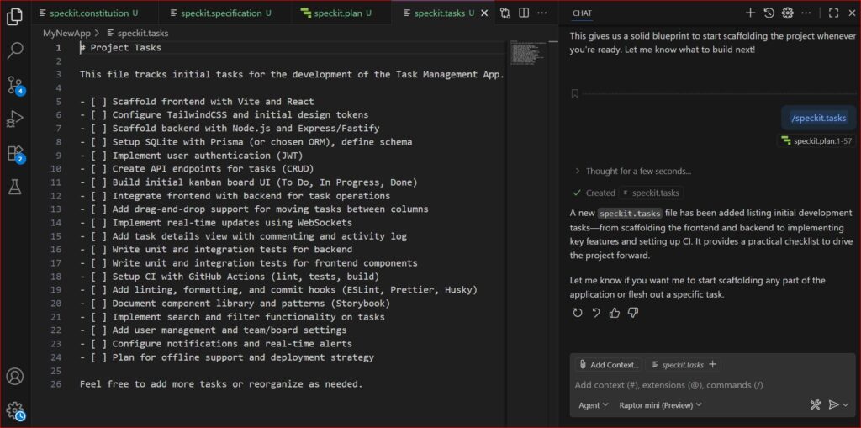The height and width of the screenshot is (428, 861).
Task: Open the Testing beaker view
Action: tap(15, 188)
